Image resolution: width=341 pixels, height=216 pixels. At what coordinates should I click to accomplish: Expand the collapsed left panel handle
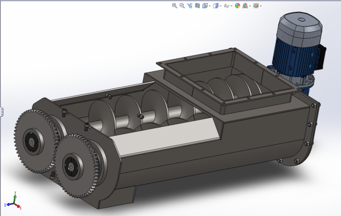pos(1,112)
